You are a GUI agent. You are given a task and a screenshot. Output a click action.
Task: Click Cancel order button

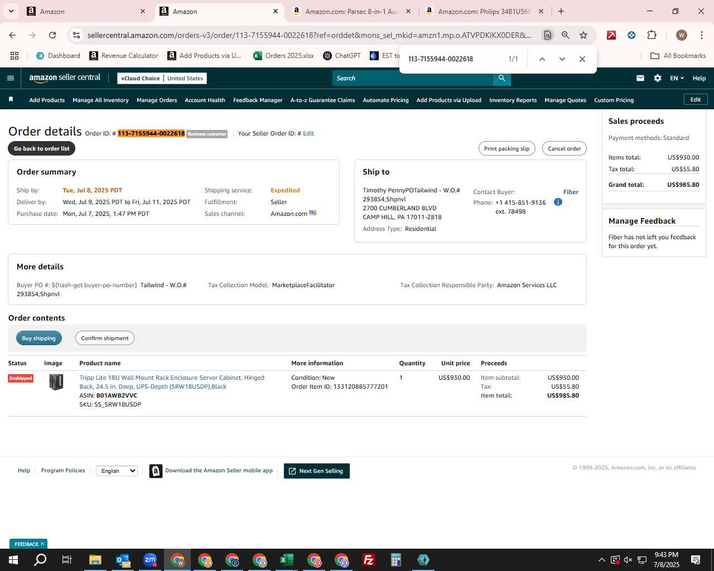click(x=564, y=148)
